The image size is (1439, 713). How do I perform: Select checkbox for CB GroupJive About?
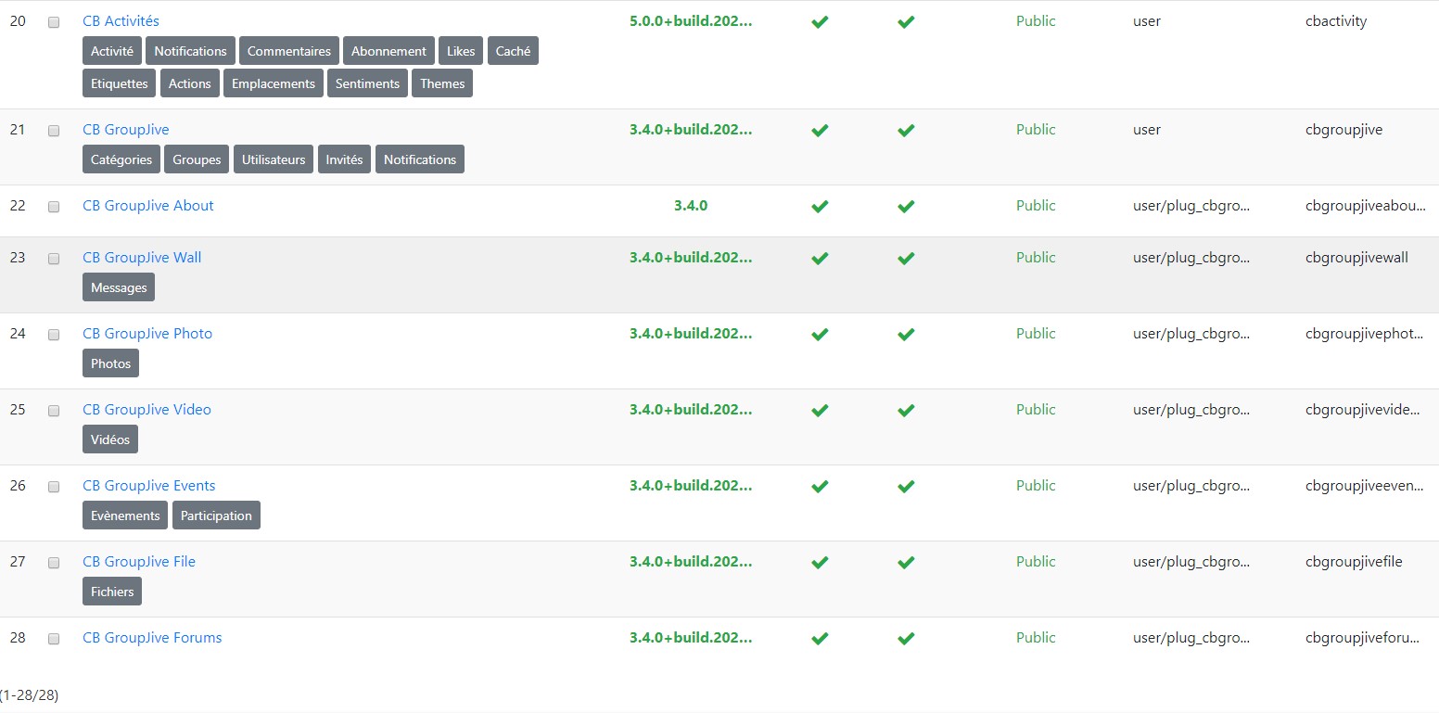(54, 207)
